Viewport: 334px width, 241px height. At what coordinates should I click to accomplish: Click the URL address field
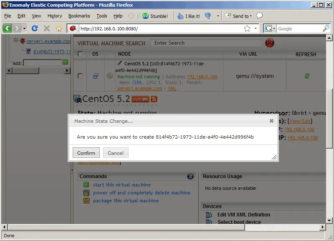click(x=161, y=28)
